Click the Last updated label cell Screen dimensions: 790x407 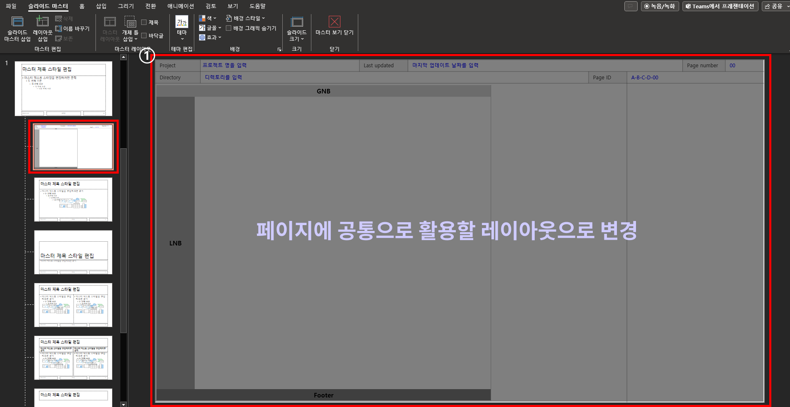(383, 66)
